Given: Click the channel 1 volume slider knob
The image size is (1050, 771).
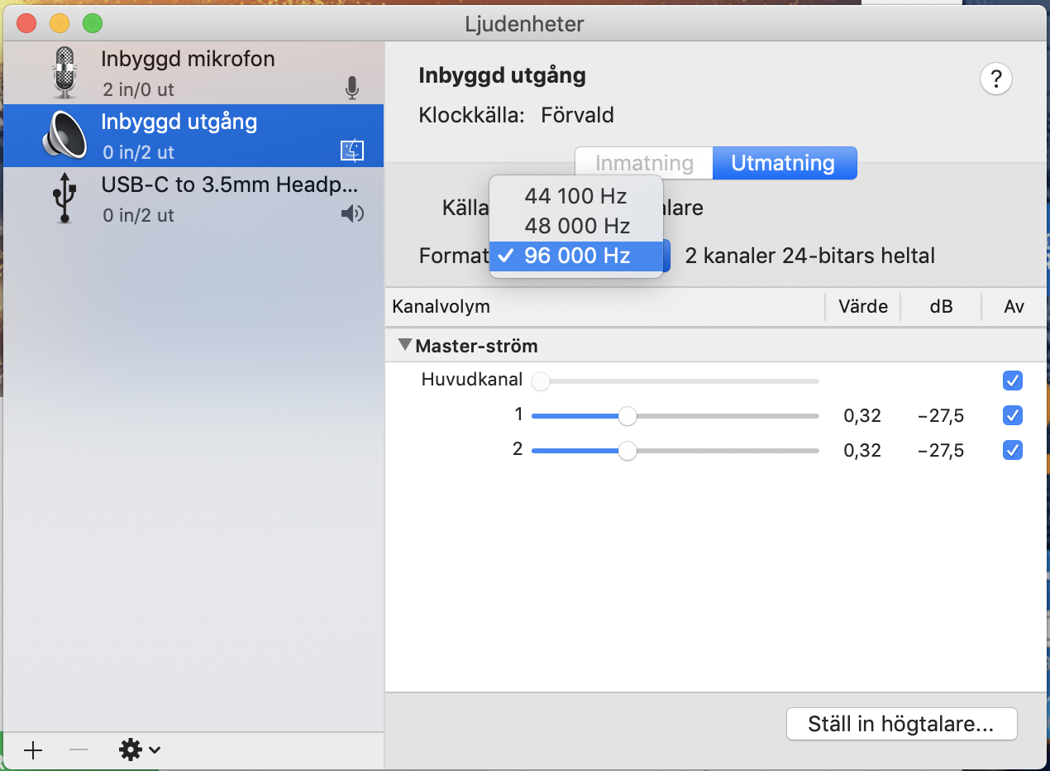Looking at the screenshot, I should (x=628, y=416).
